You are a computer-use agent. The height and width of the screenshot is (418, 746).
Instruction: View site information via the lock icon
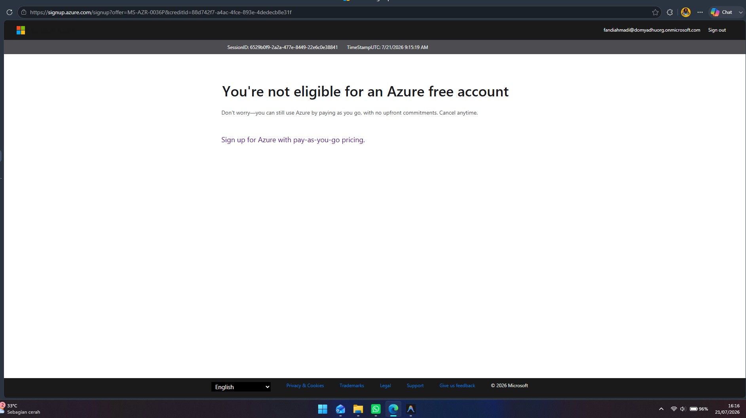click(x=24, y=12)
